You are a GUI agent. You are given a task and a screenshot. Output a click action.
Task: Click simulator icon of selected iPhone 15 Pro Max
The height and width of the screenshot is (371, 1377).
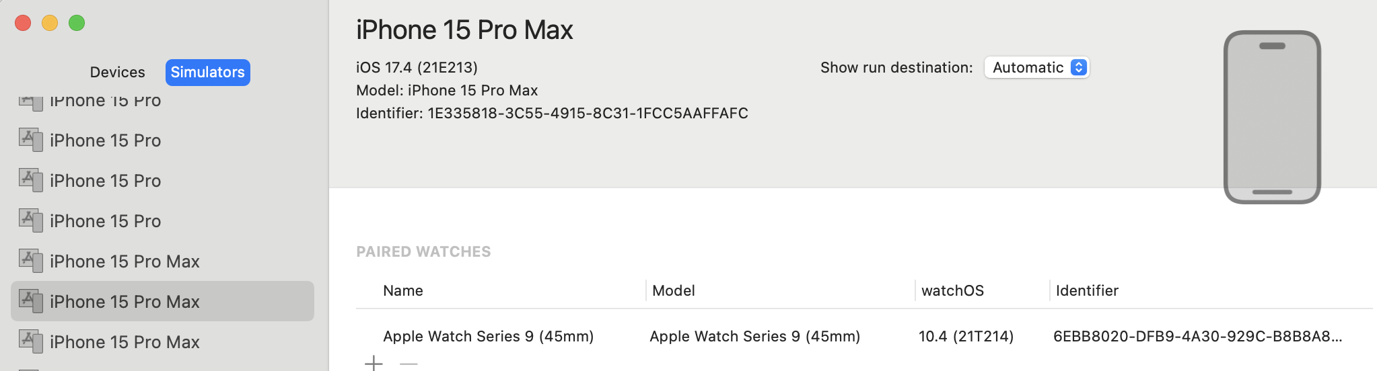coord(31,300)
